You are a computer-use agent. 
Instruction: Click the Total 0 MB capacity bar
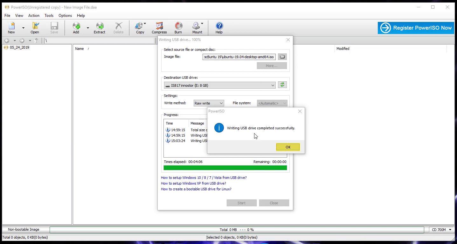[237, 230]
